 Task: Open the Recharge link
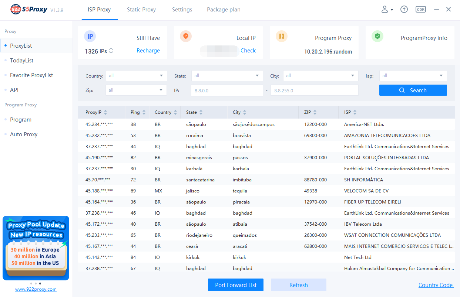tap(148, 50)
